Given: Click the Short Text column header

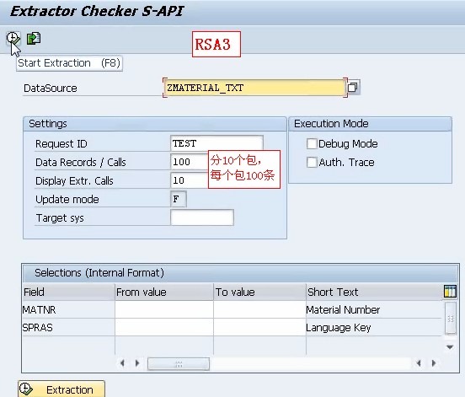Looking at the screenshot, I should click(374, 292).
